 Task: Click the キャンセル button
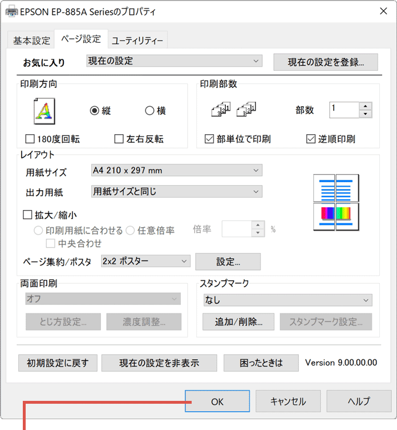[x=288, y=401]
